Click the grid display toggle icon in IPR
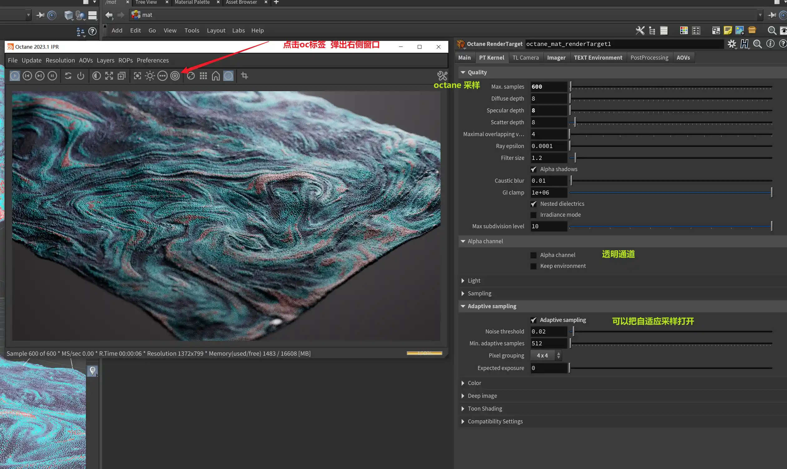 tap(203, 76)
